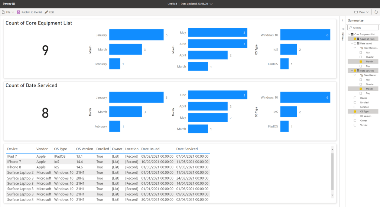Click the Publish to the list save icon
The height and width of the screenshot is (207, 380).
19,12
